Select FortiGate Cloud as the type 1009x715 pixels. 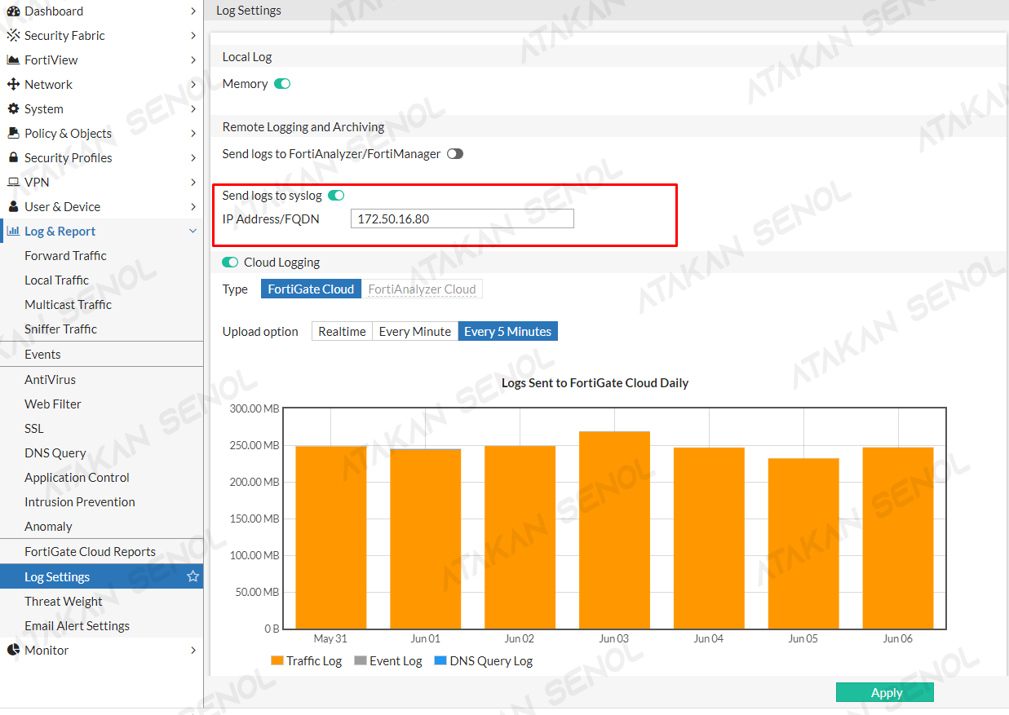tap(311, 289)
